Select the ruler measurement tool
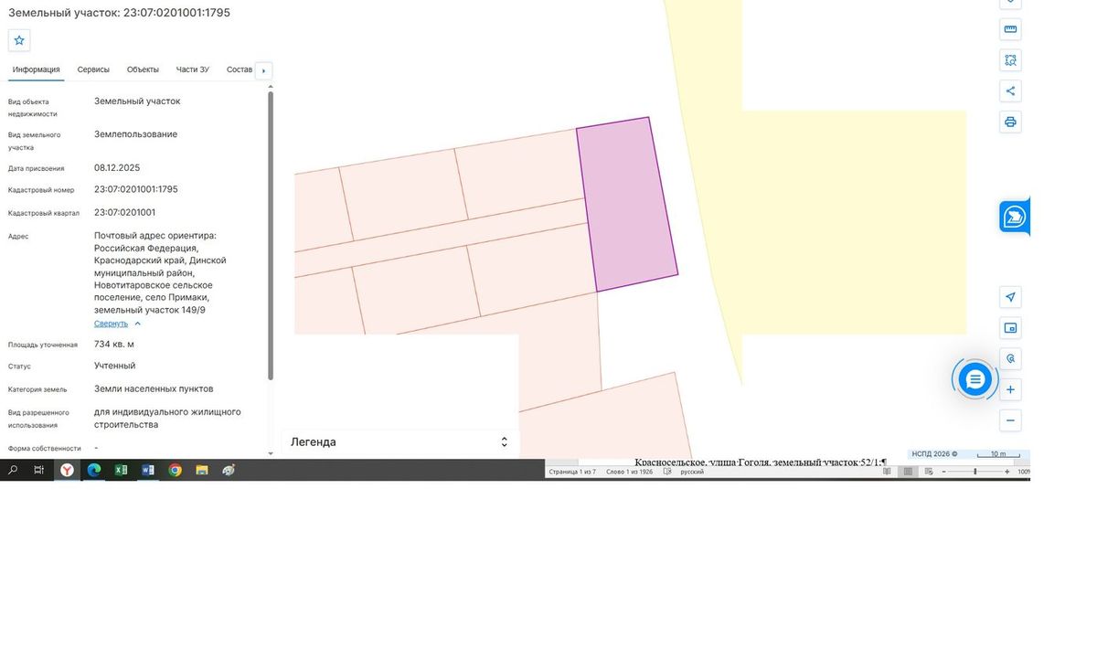The width and height of the screenshot is (1097, 659). [x=1010, y=29]
